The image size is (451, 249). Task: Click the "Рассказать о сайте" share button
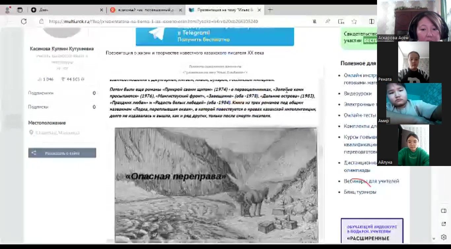[x=62, y=153]
